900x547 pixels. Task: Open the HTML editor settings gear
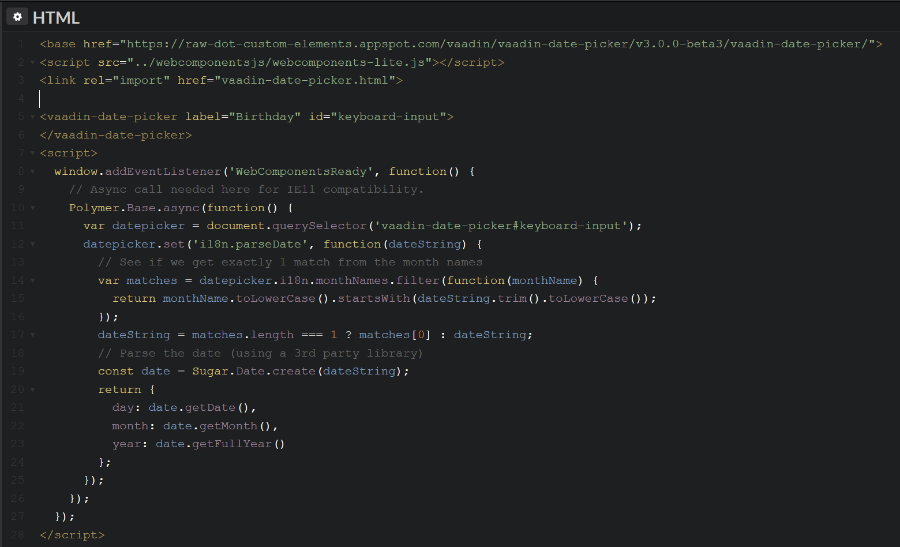click(17, 17)
